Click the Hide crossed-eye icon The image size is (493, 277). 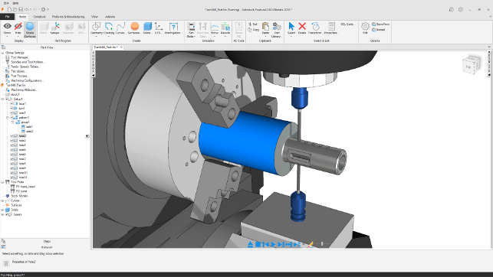tap(18, 26)
